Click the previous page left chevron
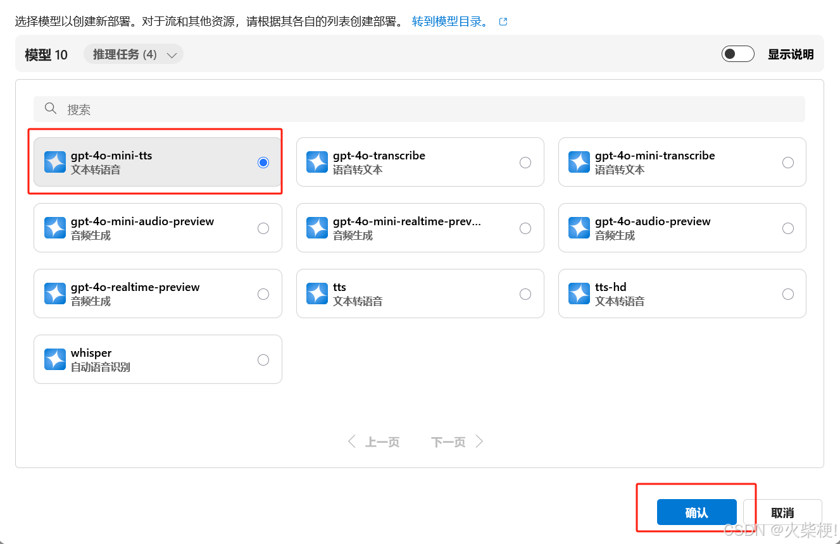The image size is (840, 544). point(352,442)
